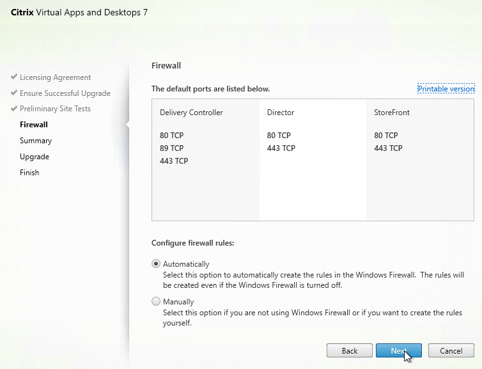Click 80 TCP under Director

[x=279, y=136]
